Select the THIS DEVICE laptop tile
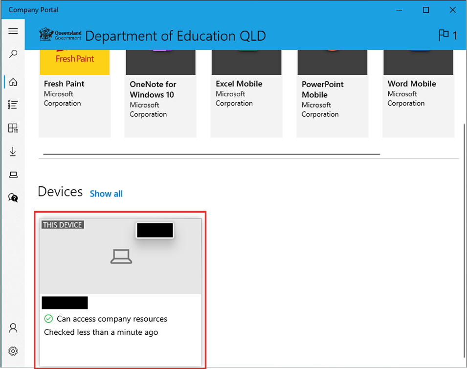The height and width of the screenshot is (369, 467). 120,293
